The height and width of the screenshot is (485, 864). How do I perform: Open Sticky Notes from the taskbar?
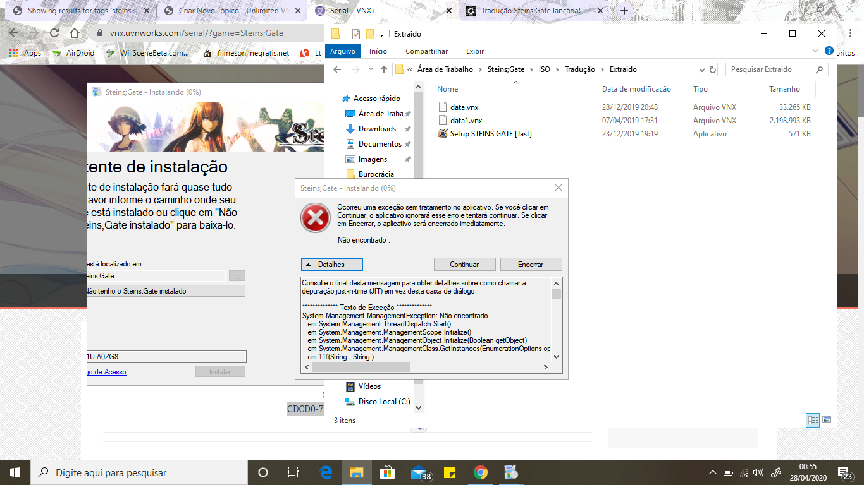[x=450, y=472]
